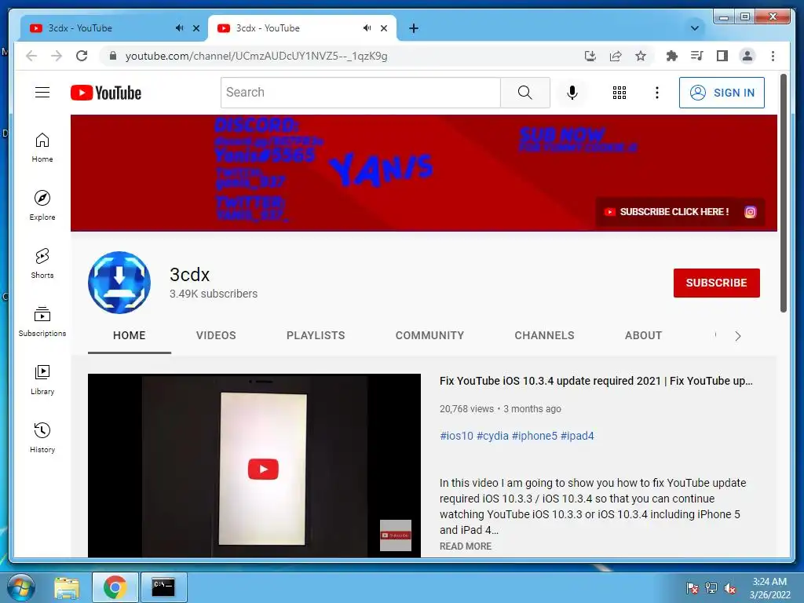Viewport: 804px width, 603px height.
Task: View site info lock icon
Action: pos(113,56)
